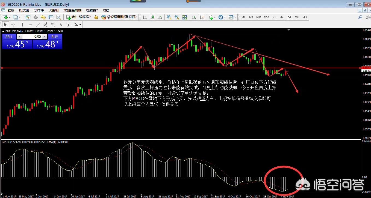
Task: Click the BUY button
Action: coord(55,37)
